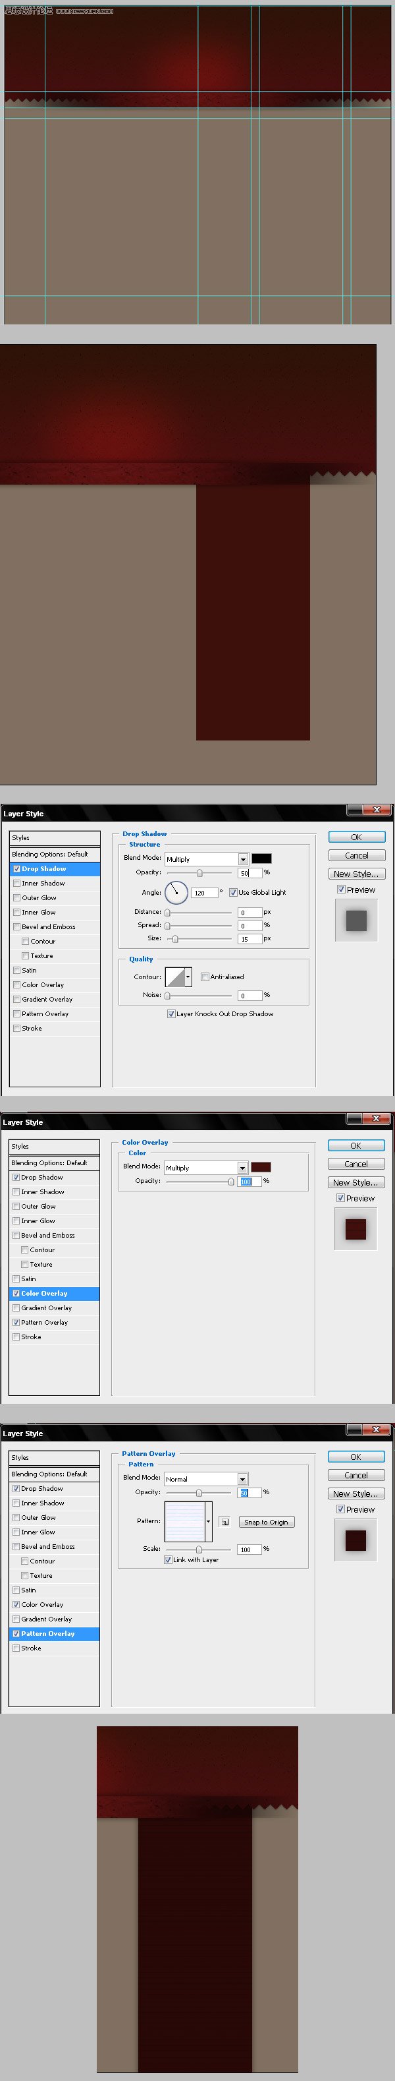Screen dimensions: 395x2081
Task: Confirm Color Overlay dialog with OK
Action: 355,1145
